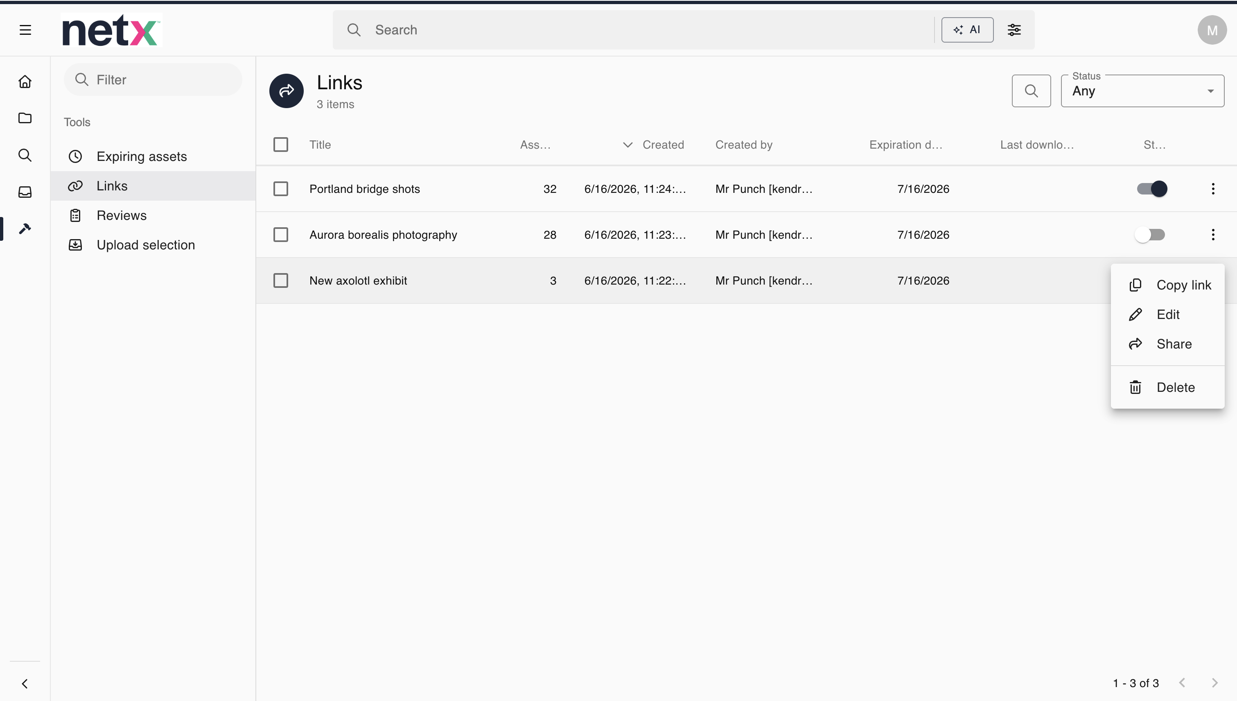The width and height of the screenshot is (1237, 701).
Task: Click the New axolotl exhibit title
Action: pos(358,281)
